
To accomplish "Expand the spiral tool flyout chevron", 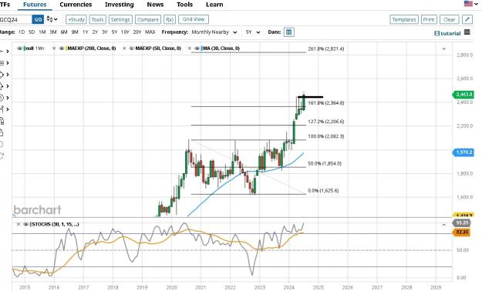I will [8, 98].
